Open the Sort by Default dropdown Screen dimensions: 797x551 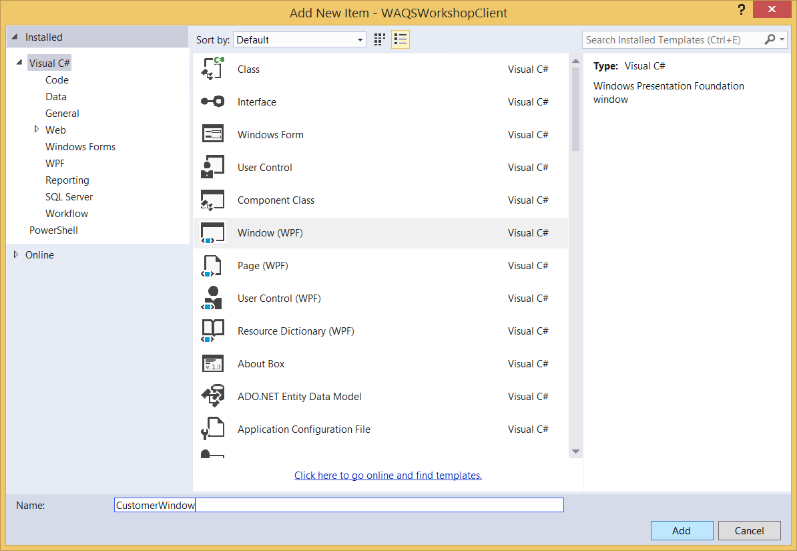(x=300, y=39)
